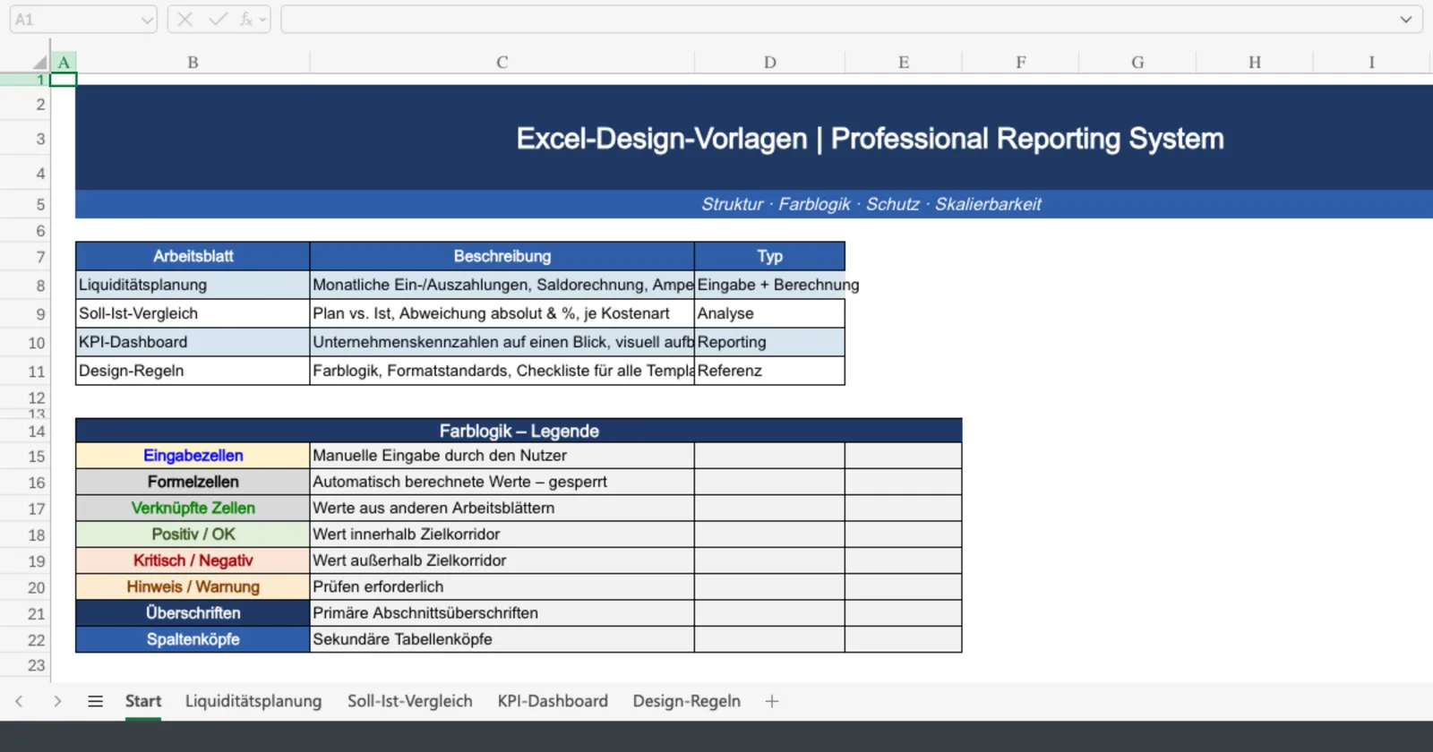Image resolution: width=1433 pixels, height=752 pixels.
Task: Switch to the KPI-Dashboard sheet tab
Action: click(553, 701)
